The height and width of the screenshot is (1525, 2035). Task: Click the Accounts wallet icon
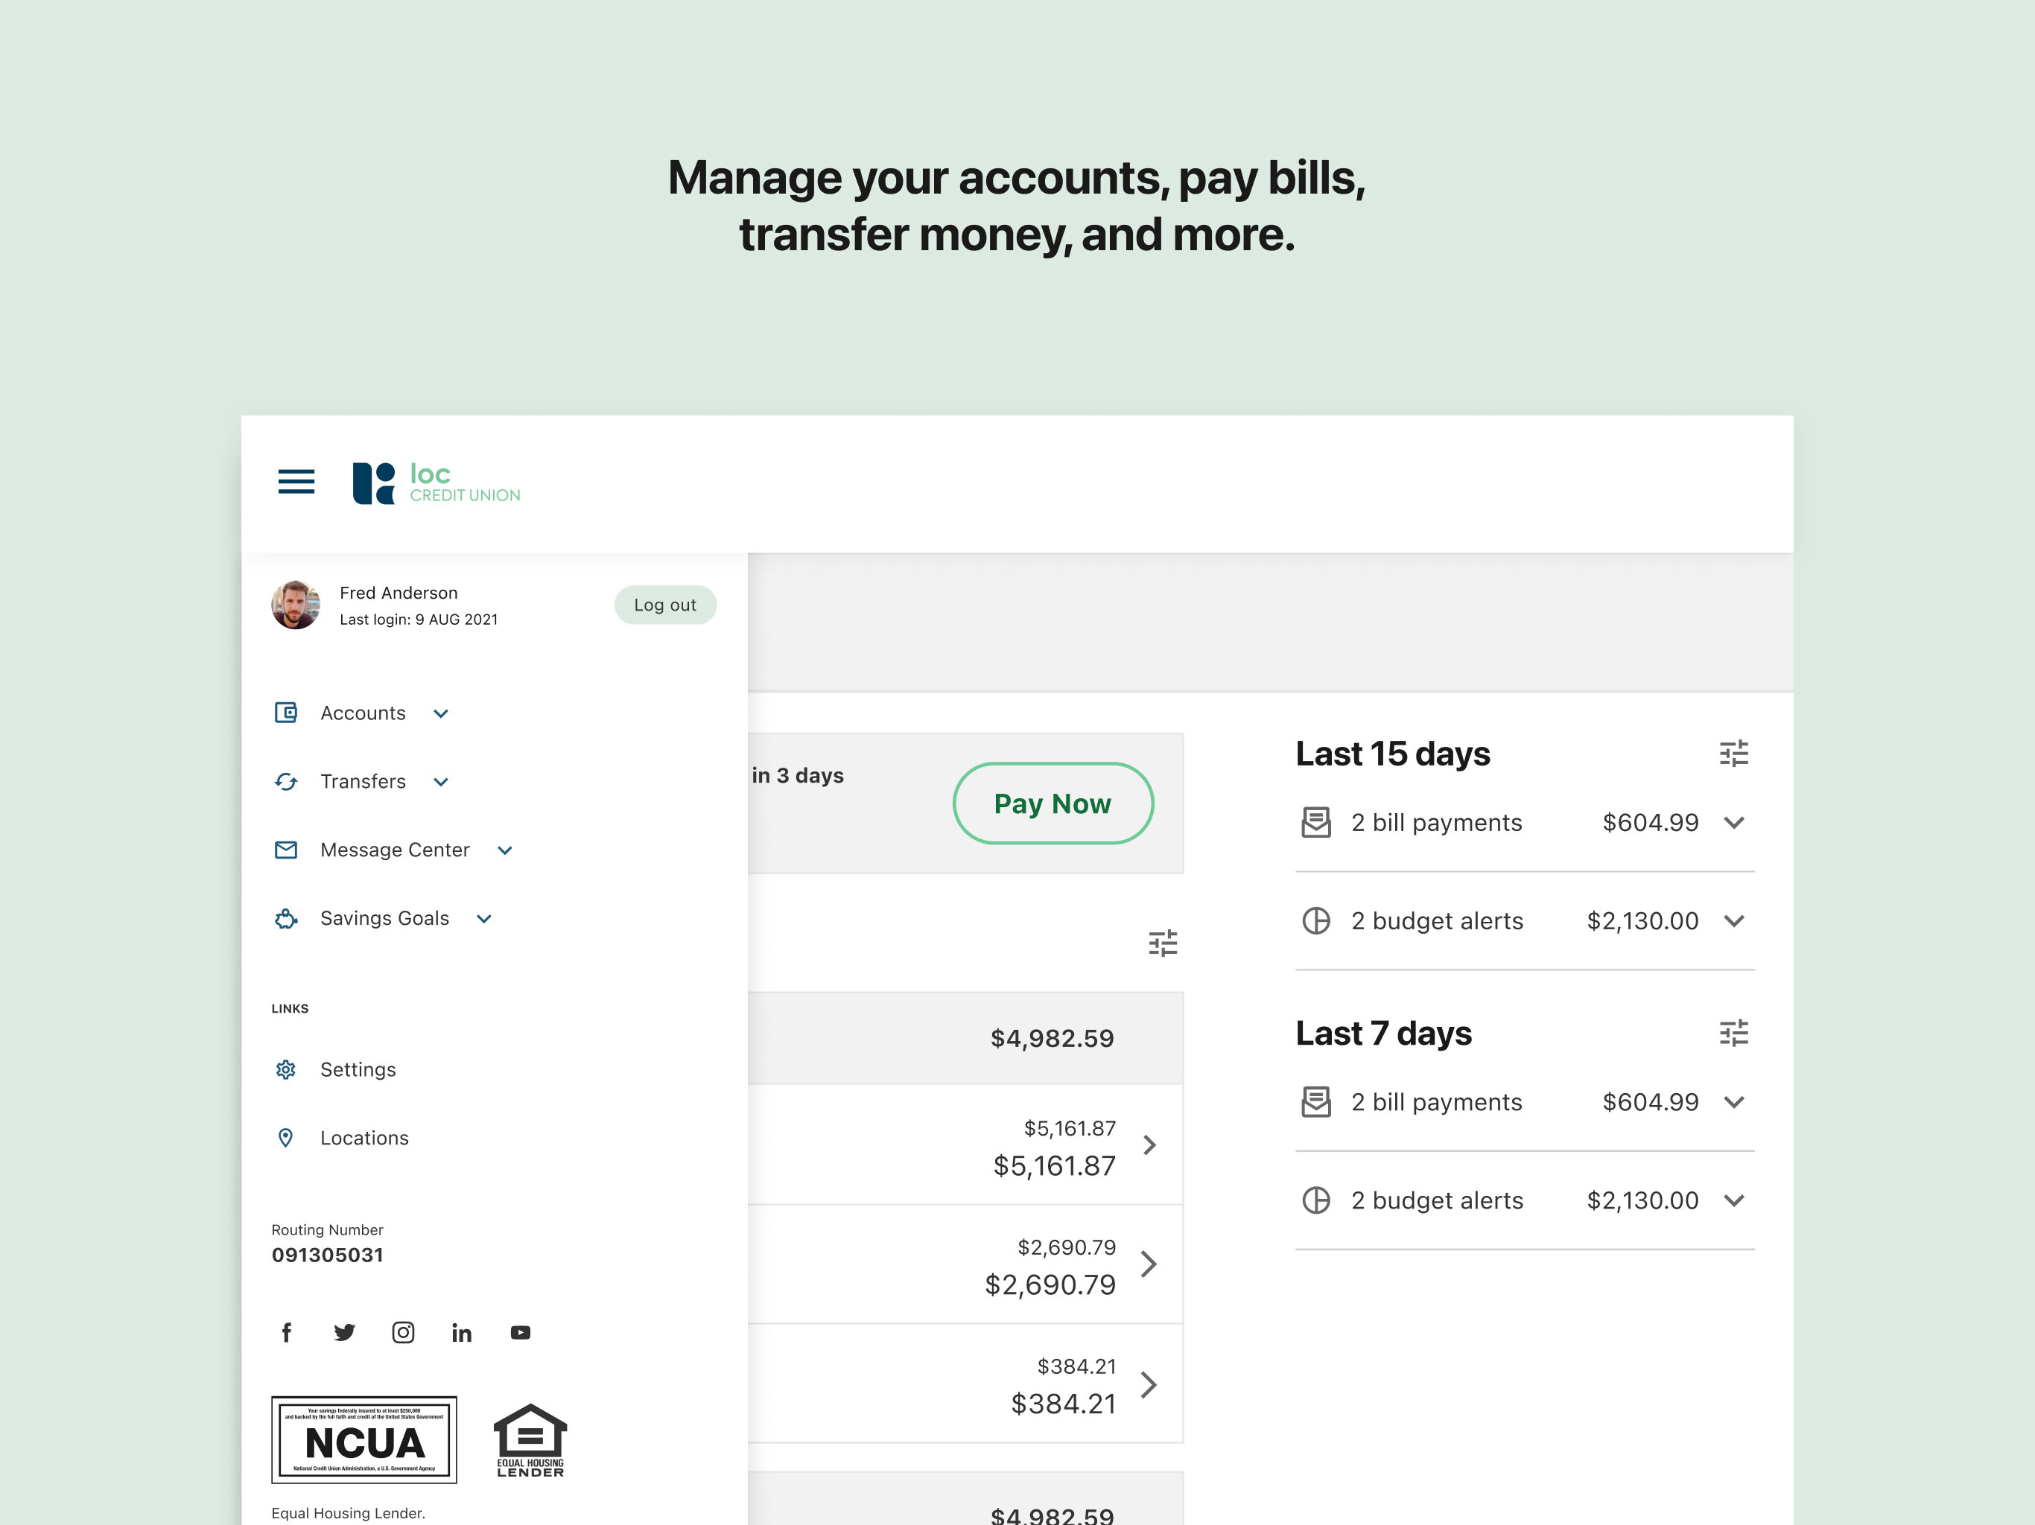[286, 713]
